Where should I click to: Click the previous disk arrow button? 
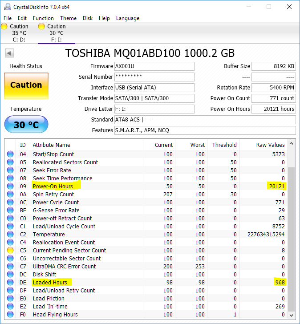(x=9, y=53)
